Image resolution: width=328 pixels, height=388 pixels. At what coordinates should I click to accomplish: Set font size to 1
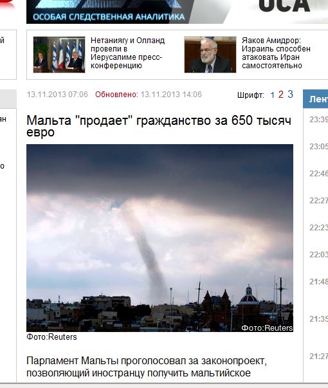tap(272, 95)
